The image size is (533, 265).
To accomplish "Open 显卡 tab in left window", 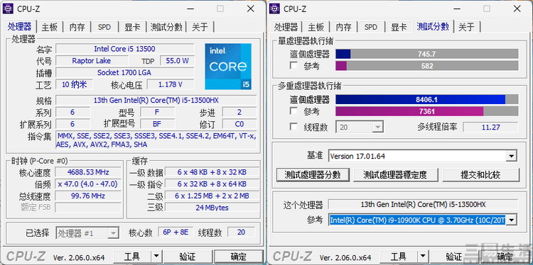I will pyautogui.click(x=132, y=27).
